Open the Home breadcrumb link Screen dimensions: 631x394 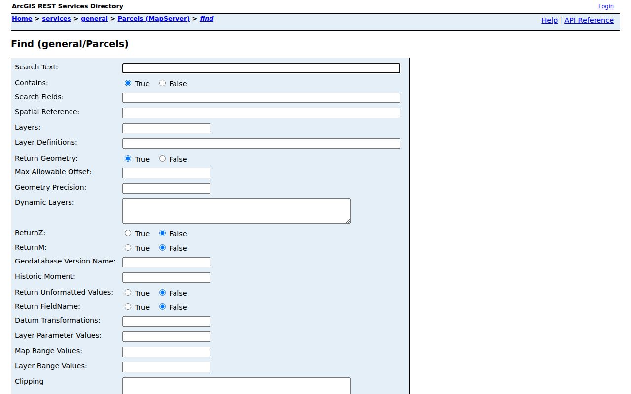[22, 19]
